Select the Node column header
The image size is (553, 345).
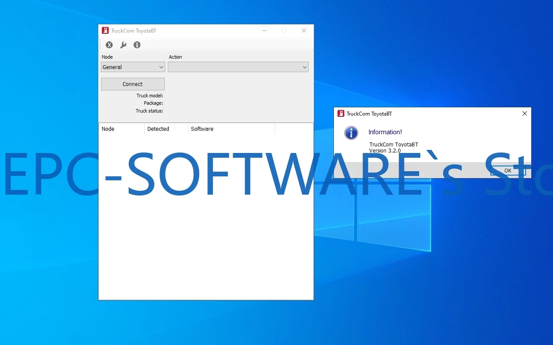click(x=108, y=129)
